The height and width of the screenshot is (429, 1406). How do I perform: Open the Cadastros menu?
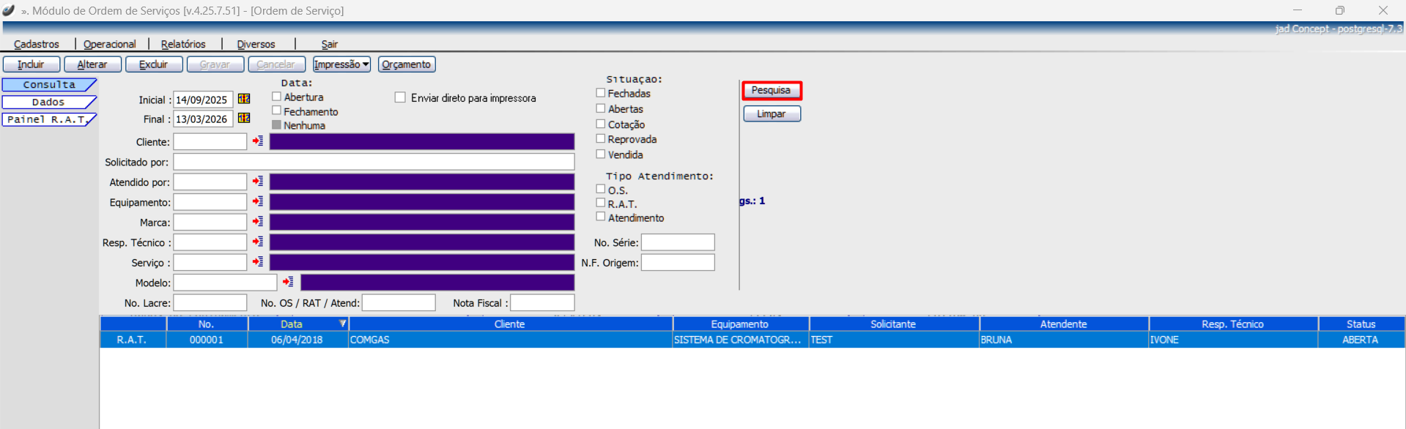point(37,44)
